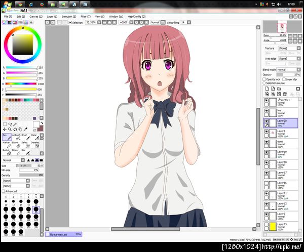Select the Zoom magnifier tool
Screen dimensions: 304x252
pos(10,129)
